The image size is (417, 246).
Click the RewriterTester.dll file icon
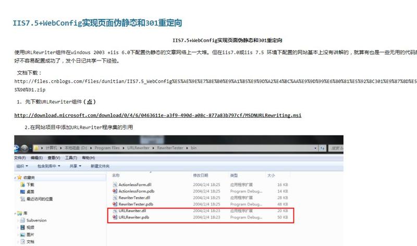click(x=115, y=198)
